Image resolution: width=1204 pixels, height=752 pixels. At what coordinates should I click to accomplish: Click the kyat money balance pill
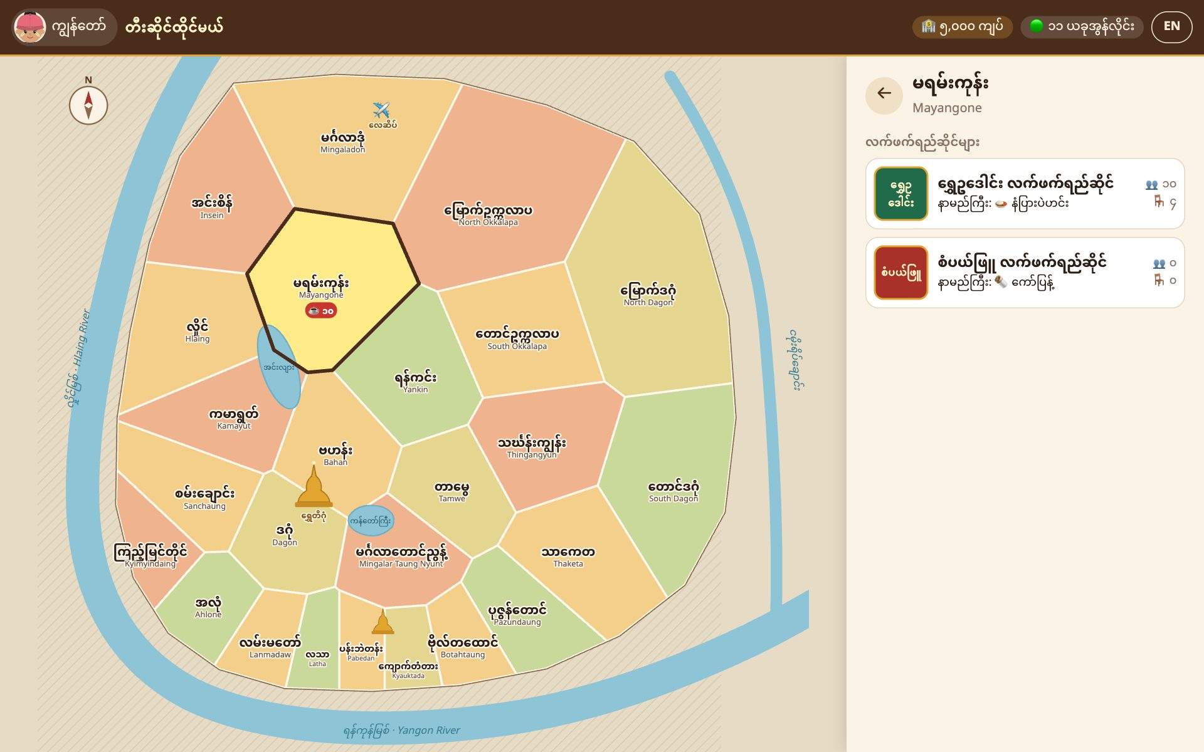pos(962,26)
